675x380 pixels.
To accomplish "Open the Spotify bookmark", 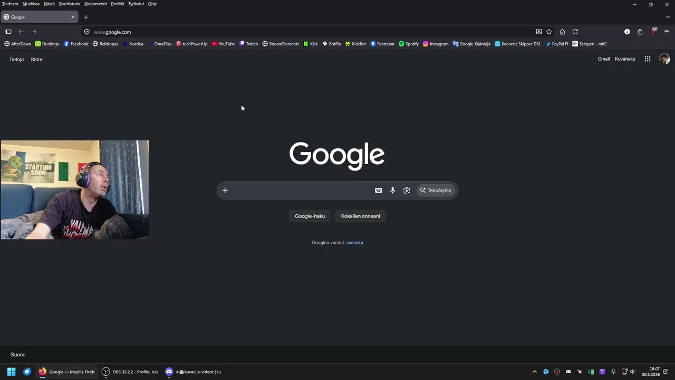I will click(409, 44).
